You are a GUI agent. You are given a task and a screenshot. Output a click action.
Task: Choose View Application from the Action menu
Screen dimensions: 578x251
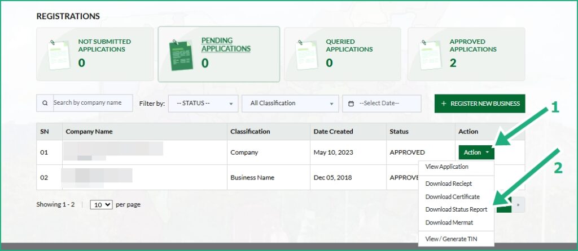point(447,167)
